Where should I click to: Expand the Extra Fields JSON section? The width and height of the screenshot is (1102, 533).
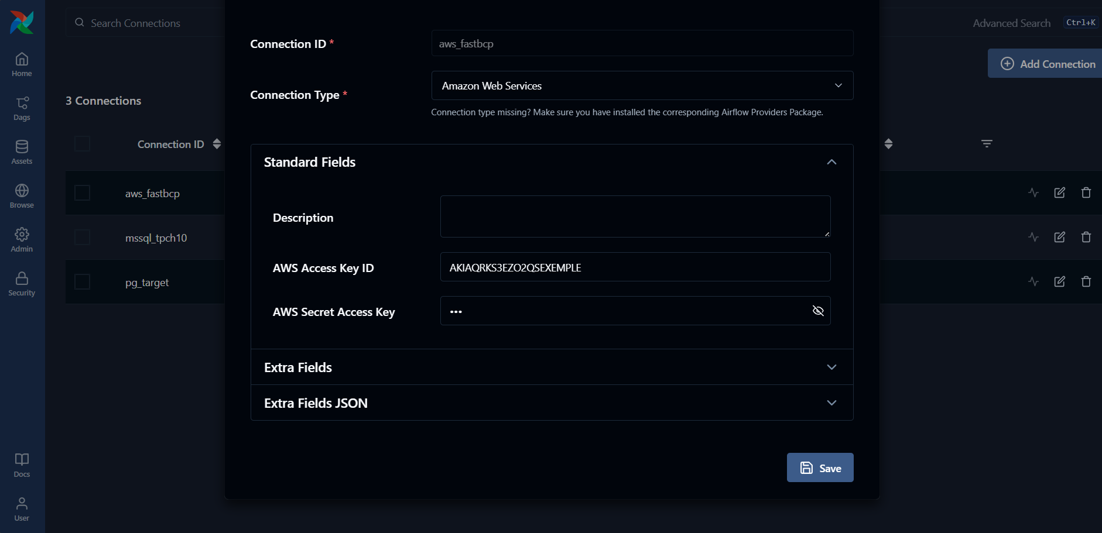click(x=831, y=403)
